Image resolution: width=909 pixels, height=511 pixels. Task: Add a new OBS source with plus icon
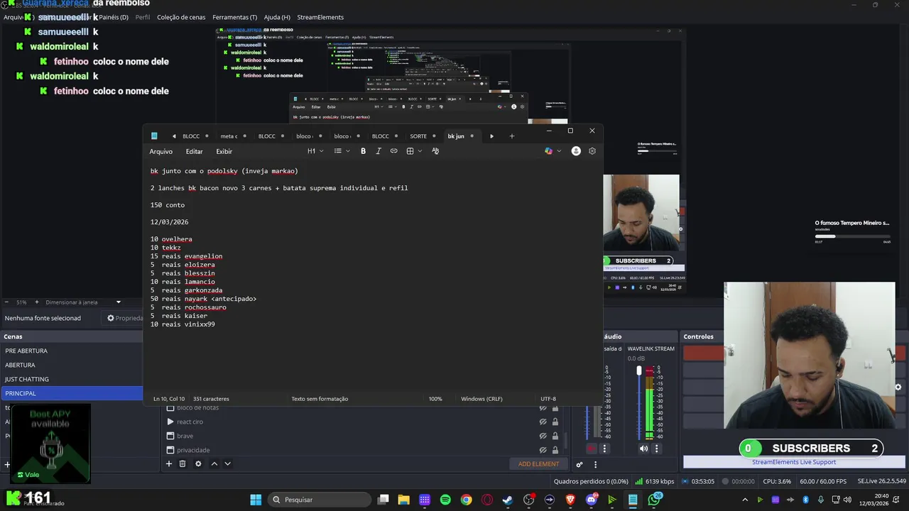click(169, 463)
